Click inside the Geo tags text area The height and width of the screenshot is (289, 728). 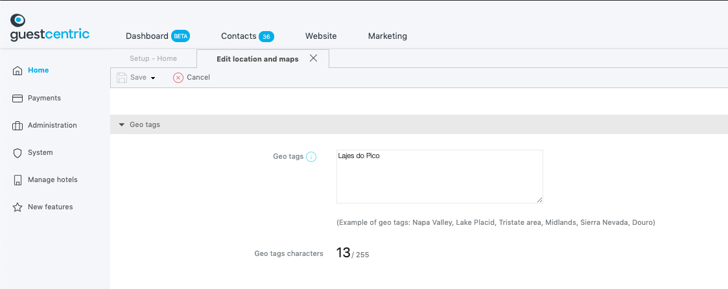point(440,176)
